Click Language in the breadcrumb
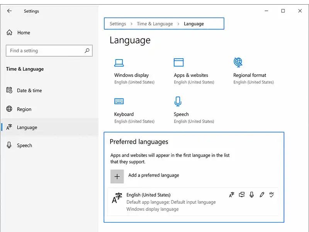 194,24
